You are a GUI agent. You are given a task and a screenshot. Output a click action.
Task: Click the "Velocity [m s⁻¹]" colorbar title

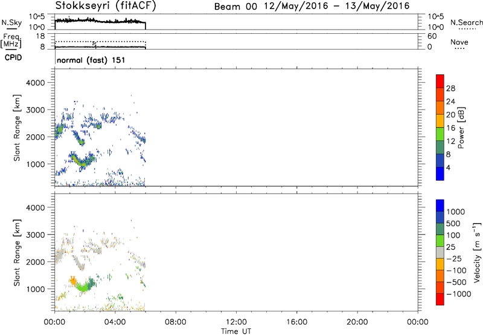477,252
